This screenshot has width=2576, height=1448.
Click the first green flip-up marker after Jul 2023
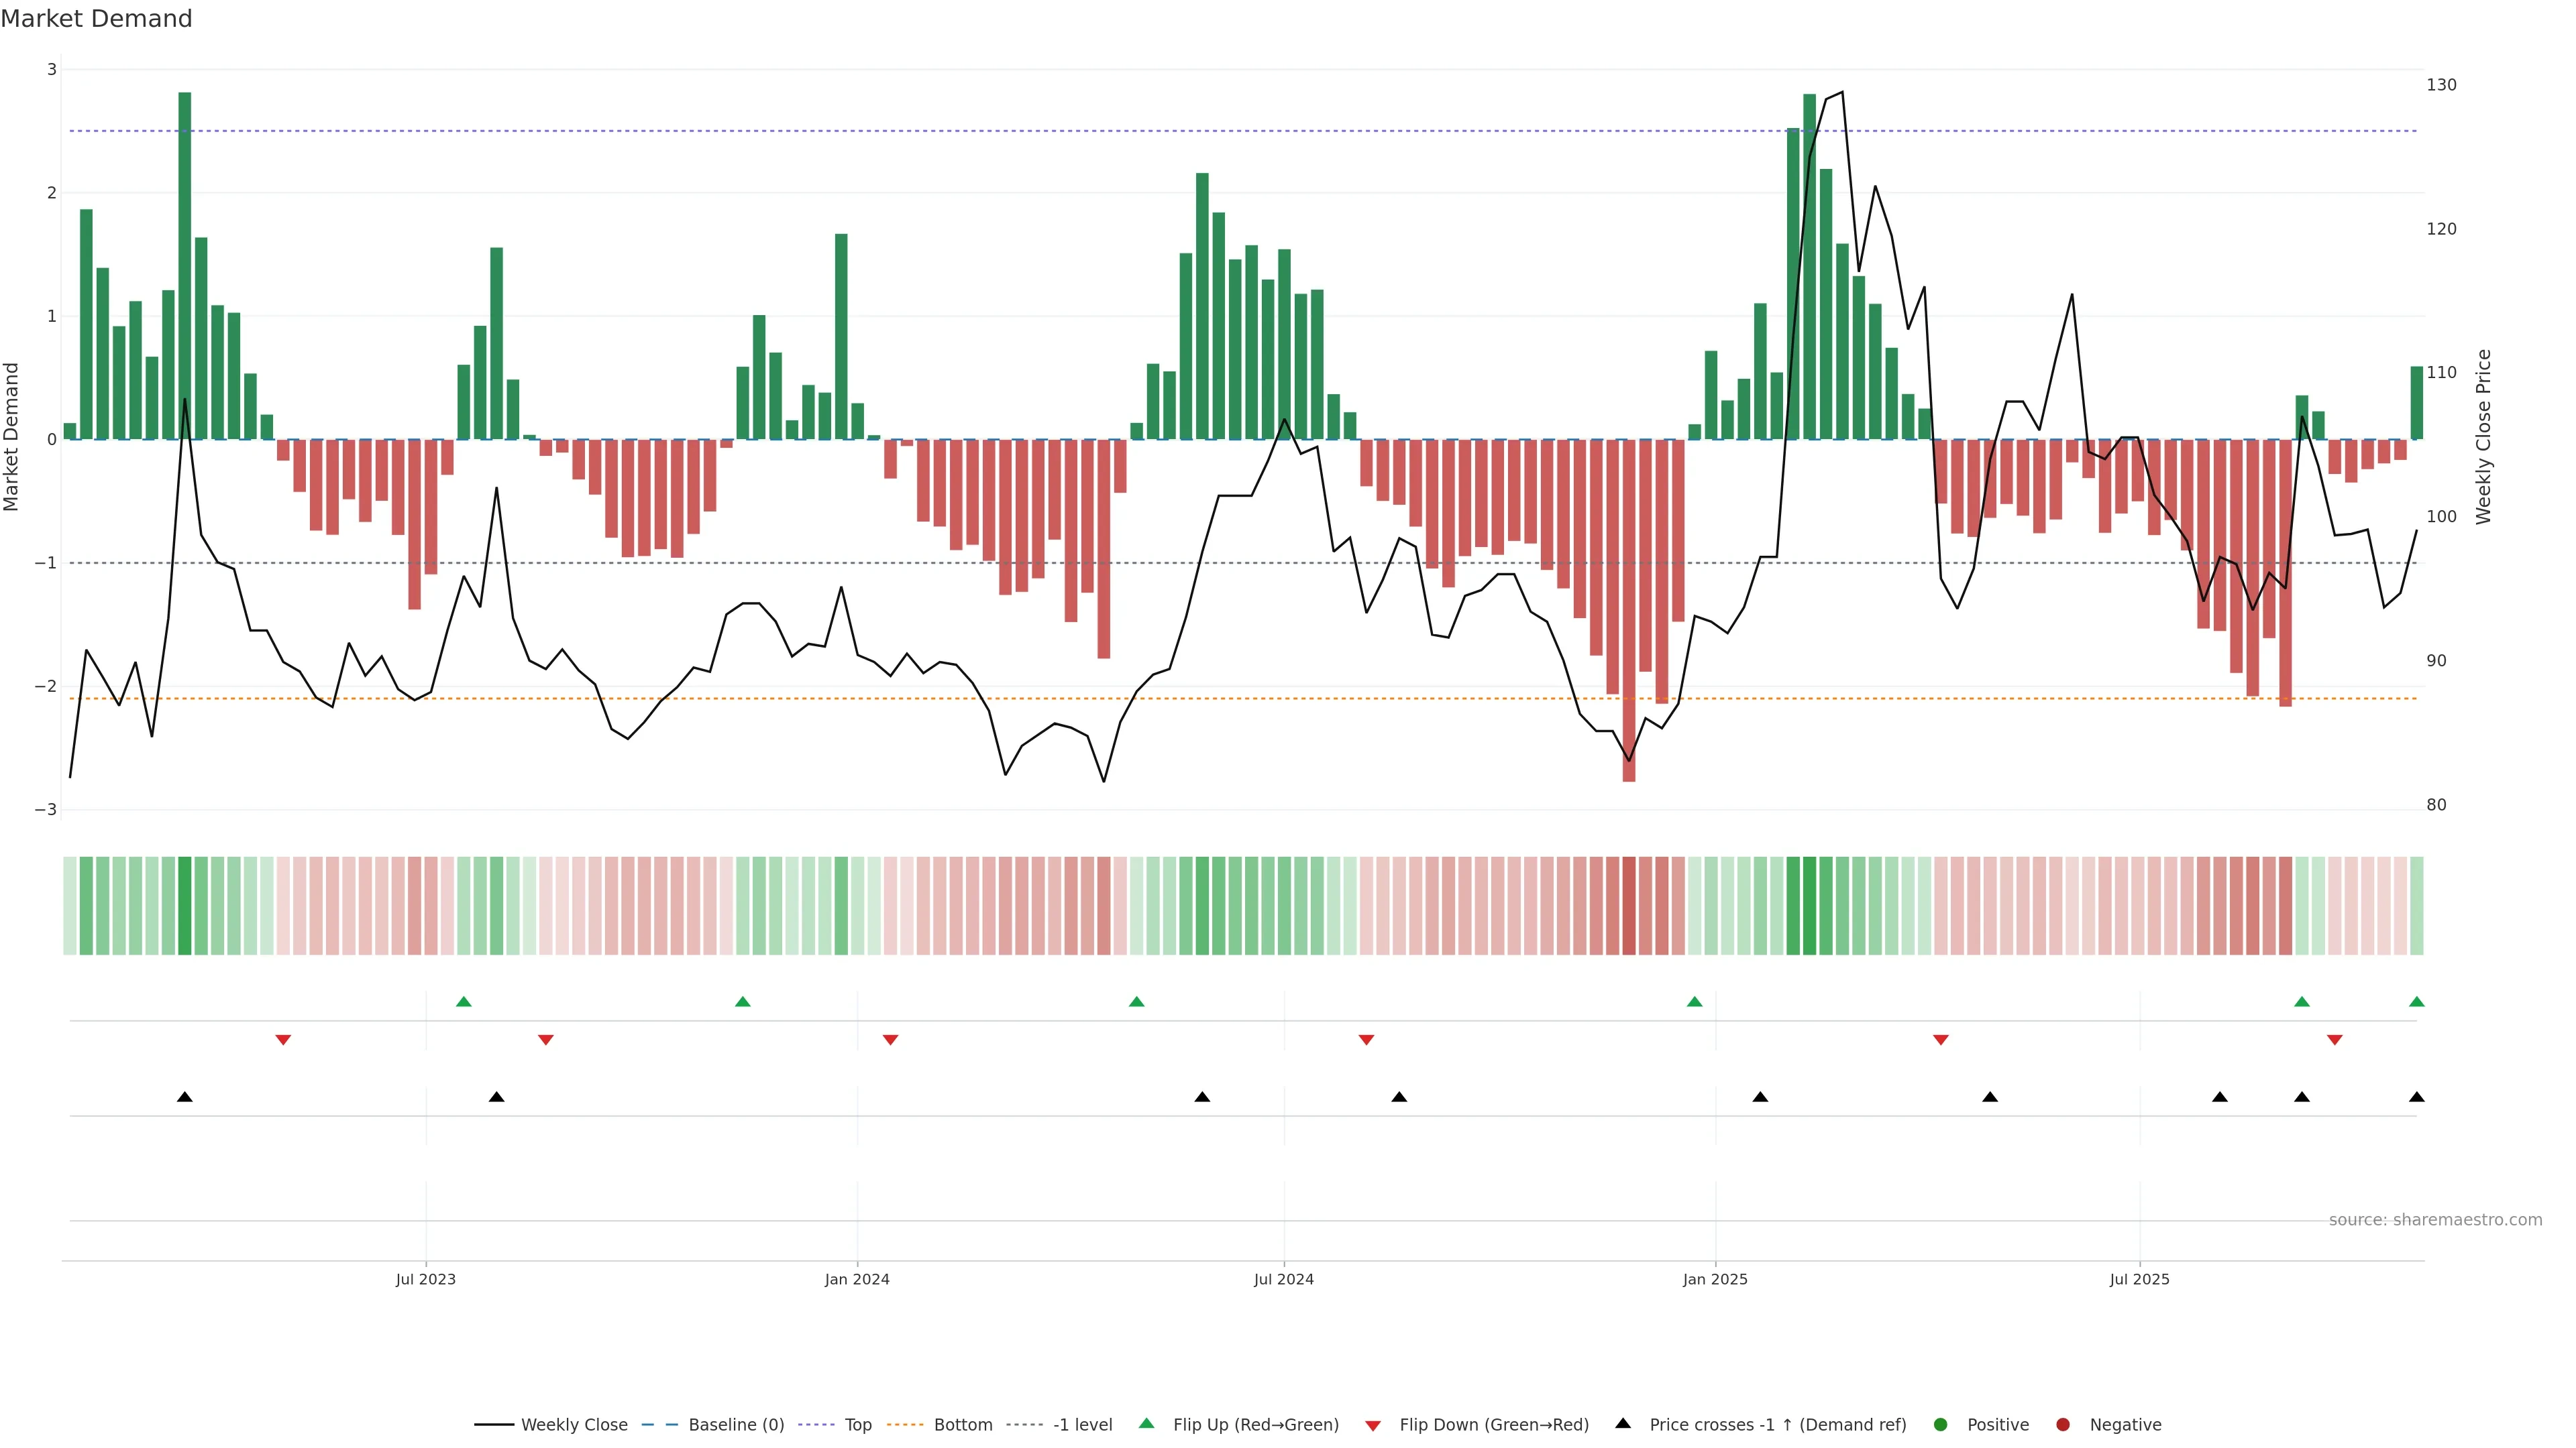[463, 1002]
